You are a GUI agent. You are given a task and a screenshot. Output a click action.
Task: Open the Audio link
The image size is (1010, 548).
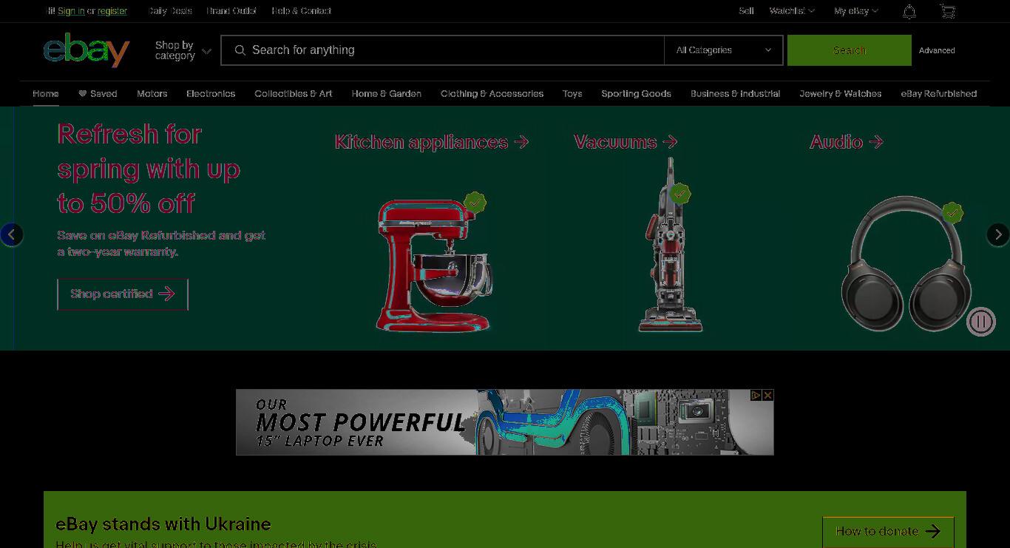(847, 142)
